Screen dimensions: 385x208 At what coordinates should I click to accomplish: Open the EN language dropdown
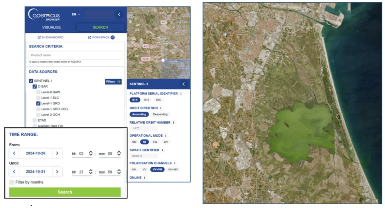(76, 14)
